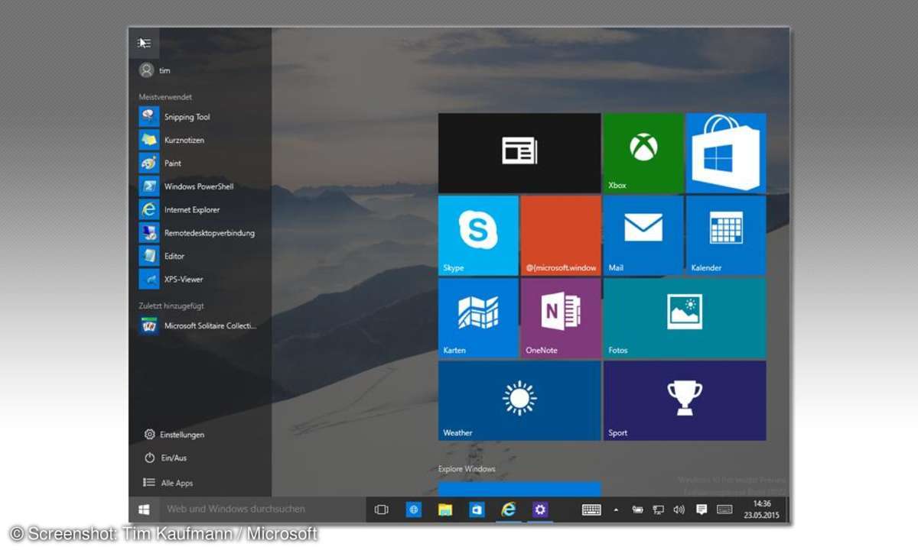Open the user account entry tim
The height and width of the screenshot is (550, 918).
point(155,70)
